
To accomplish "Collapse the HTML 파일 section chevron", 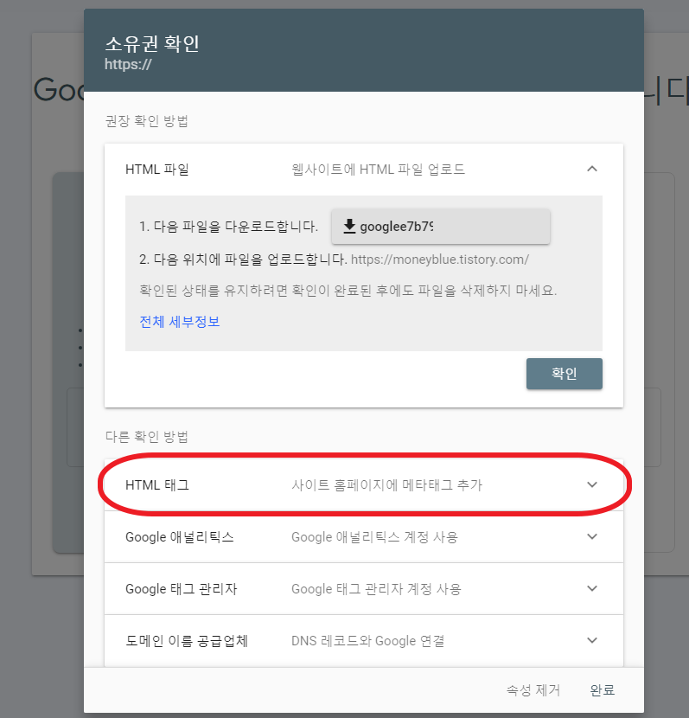I will click(592, 169).
